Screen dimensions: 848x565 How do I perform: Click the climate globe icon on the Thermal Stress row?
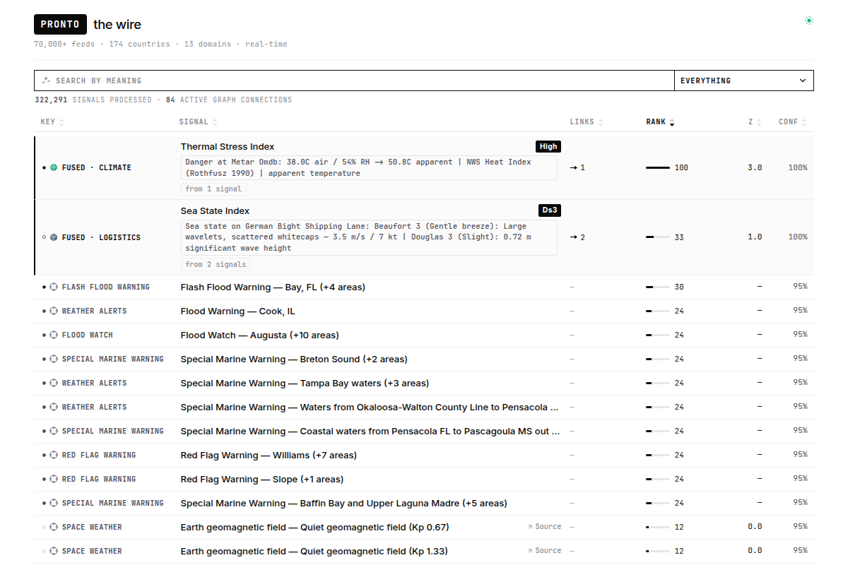point(54,167)
